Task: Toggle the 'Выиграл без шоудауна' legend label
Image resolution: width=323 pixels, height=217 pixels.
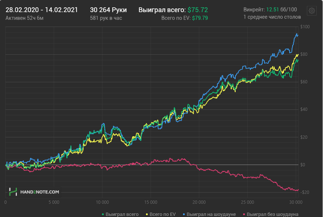Action: coord(273,215)
